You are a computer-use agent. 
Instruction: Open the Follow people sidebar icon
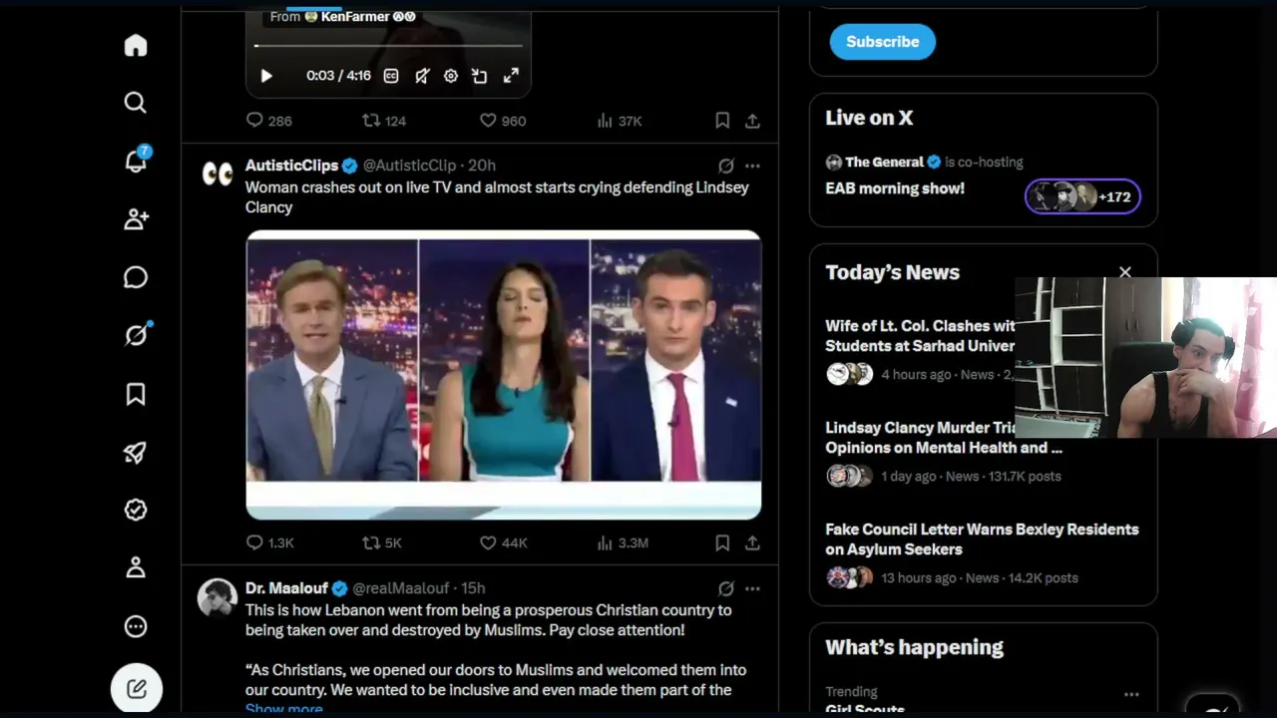136,219
